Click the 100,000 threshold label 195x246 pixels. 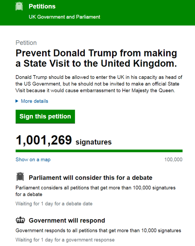(x=173, y=159)
